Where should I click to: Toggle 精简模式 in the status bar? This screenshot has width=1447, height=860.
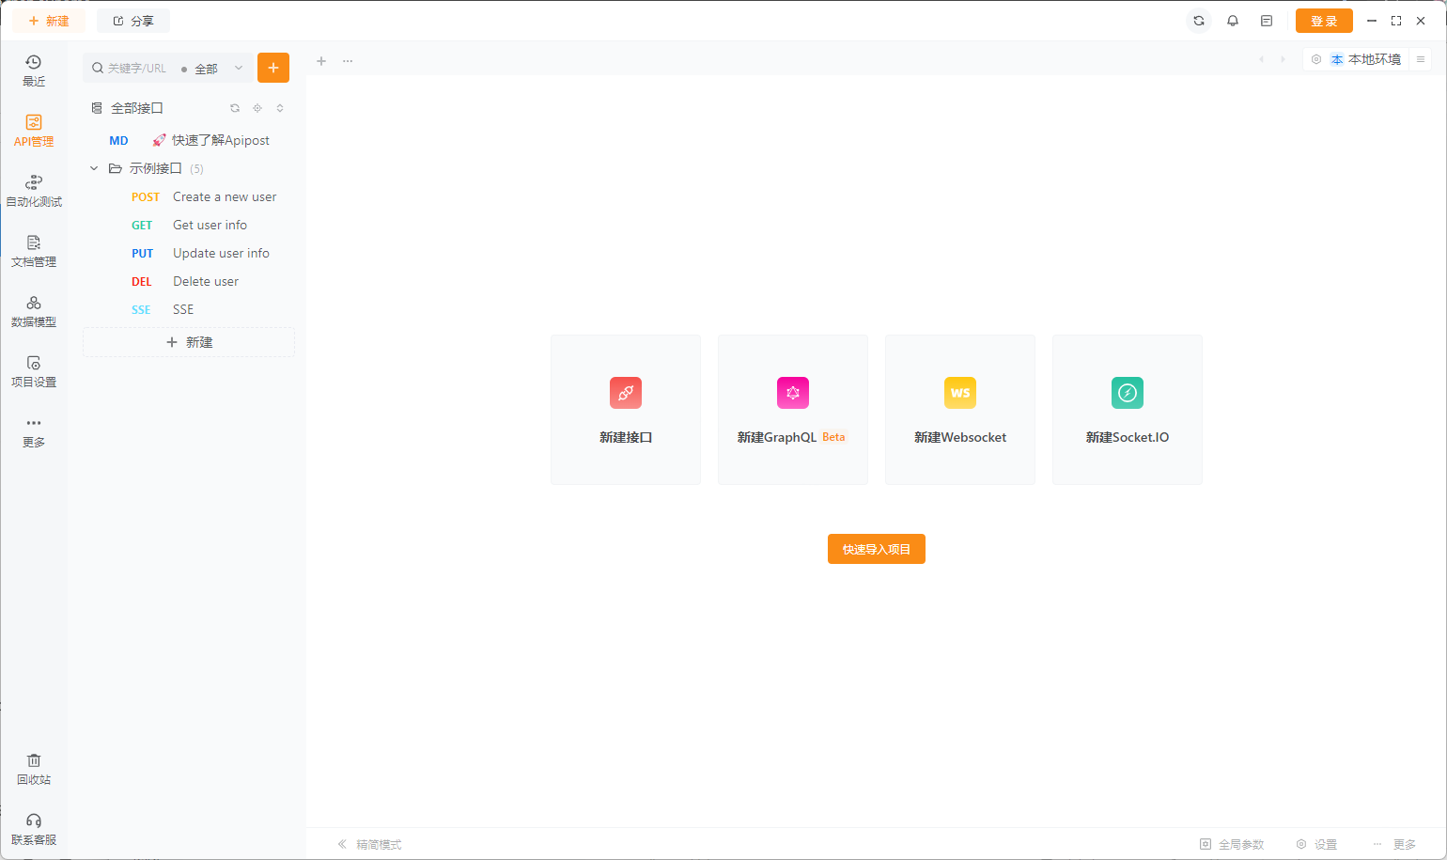[x=379, y=843]
